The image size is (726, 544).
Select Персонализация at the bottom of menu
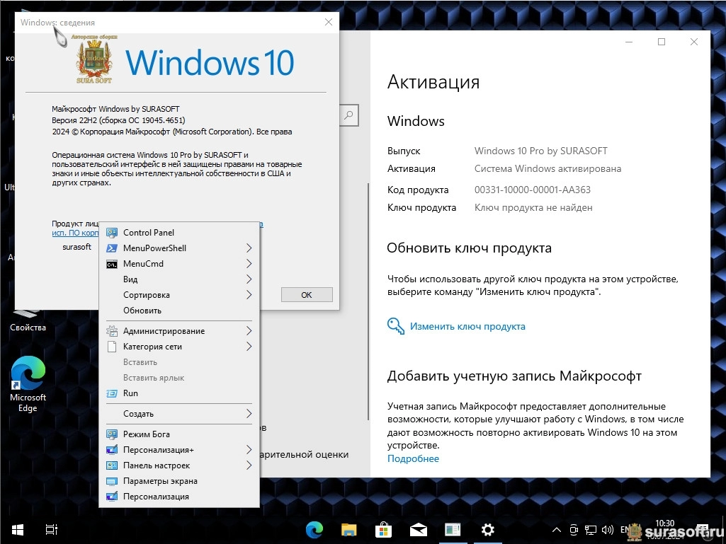pos(180,497)
